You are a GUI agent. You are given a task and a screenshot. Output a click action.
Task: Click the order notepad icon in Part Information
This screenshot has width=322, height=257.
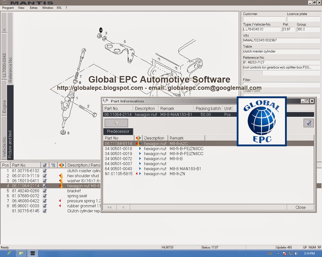pyautogui.click(x=309, y=123)
